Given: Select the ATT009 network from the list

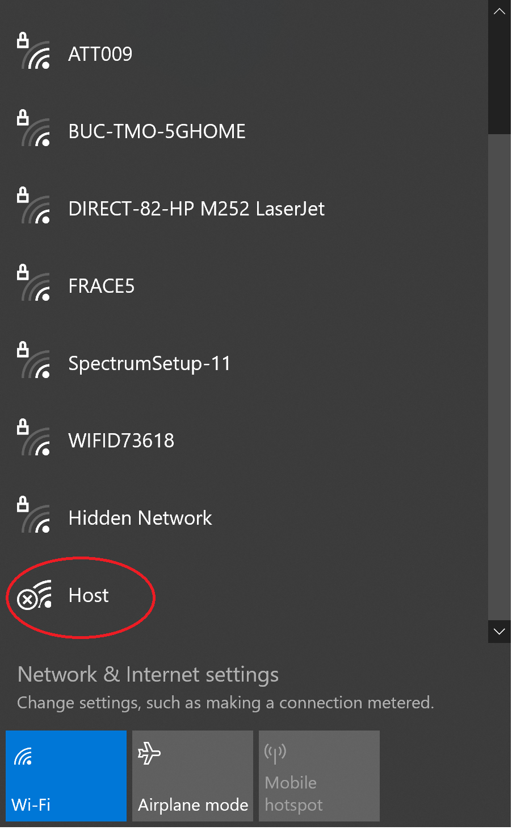Looking at the screenshot, I should pyautogui.click(x=100, y=54).
